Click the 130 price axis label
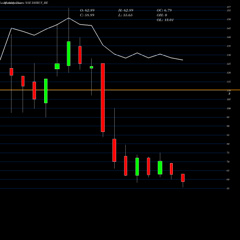 [x=229, y=55]
